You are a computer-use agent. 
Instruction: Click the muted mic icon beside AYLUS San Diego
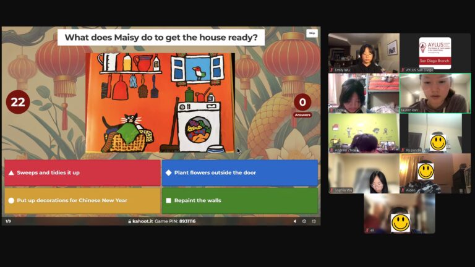tap(403, 70)
